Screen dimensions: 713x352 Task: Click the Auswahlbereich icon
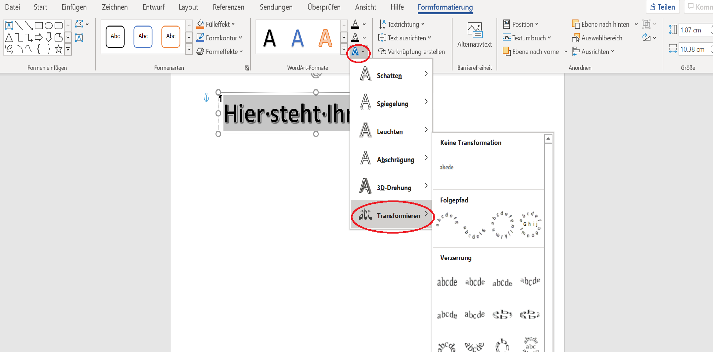pos(576,38)
